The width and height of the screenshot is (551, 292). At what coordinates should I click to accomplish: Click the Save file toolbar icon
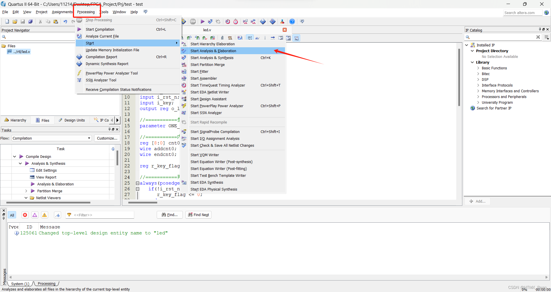click(x=23, y=21)
